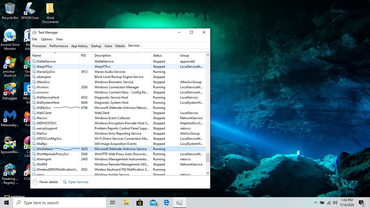
Task: Open the Options menu
Action: 47,39
